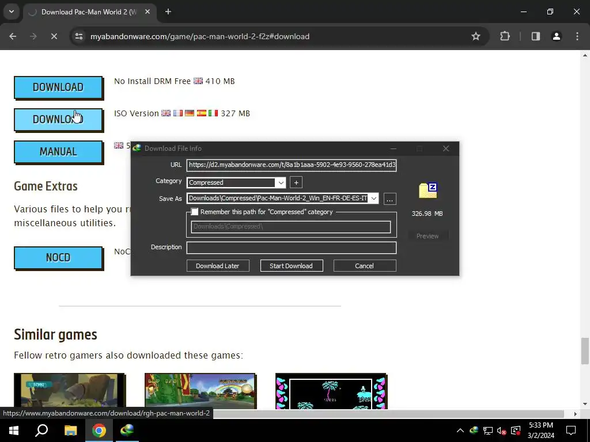This screenshot has width=590, height=442.
Task: Click the browser forward arrow
Action: pos(33,36)
